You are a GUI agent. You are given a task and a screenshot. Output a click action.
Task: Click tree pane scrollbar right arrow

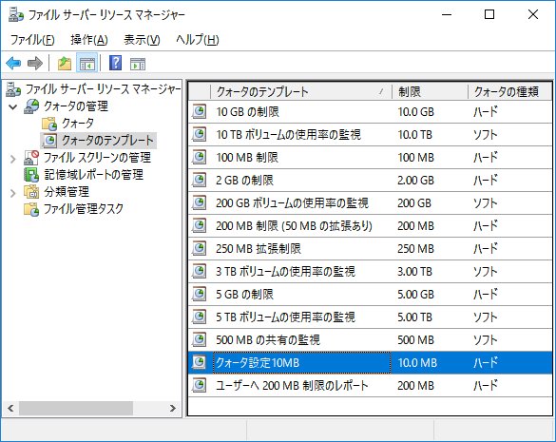pyautogui.click(x=173, y=408)
